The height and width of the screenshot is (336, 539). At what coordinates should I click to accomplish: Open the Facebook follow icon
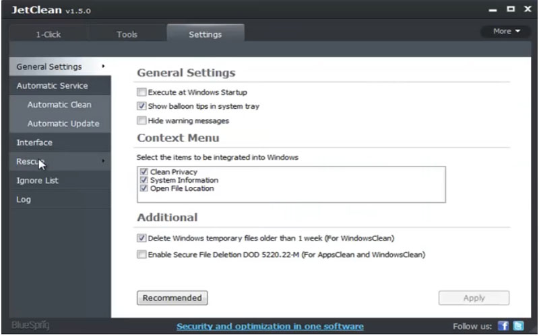(503, 325)
